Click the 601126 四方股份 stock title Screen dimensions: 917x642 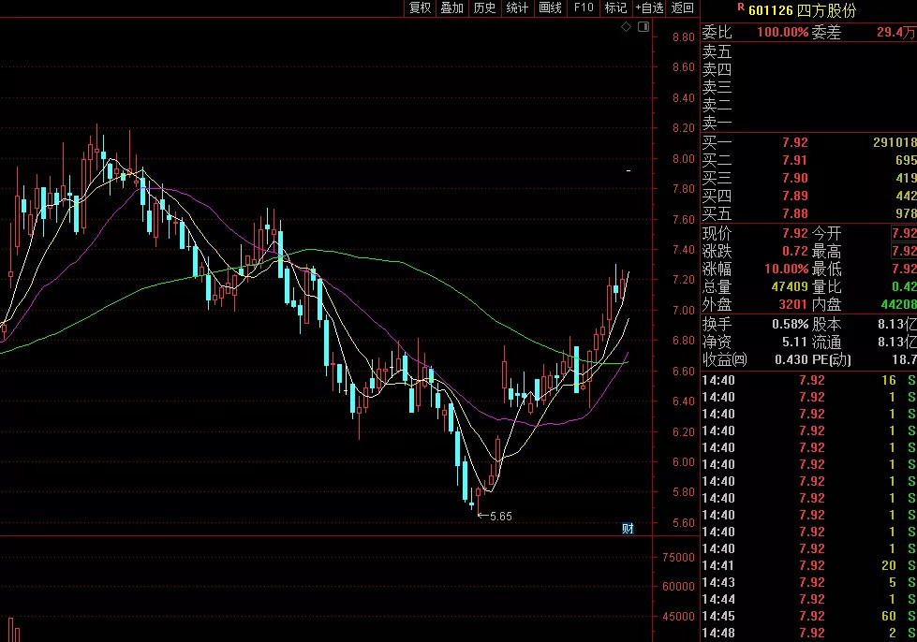coord(802,10)
